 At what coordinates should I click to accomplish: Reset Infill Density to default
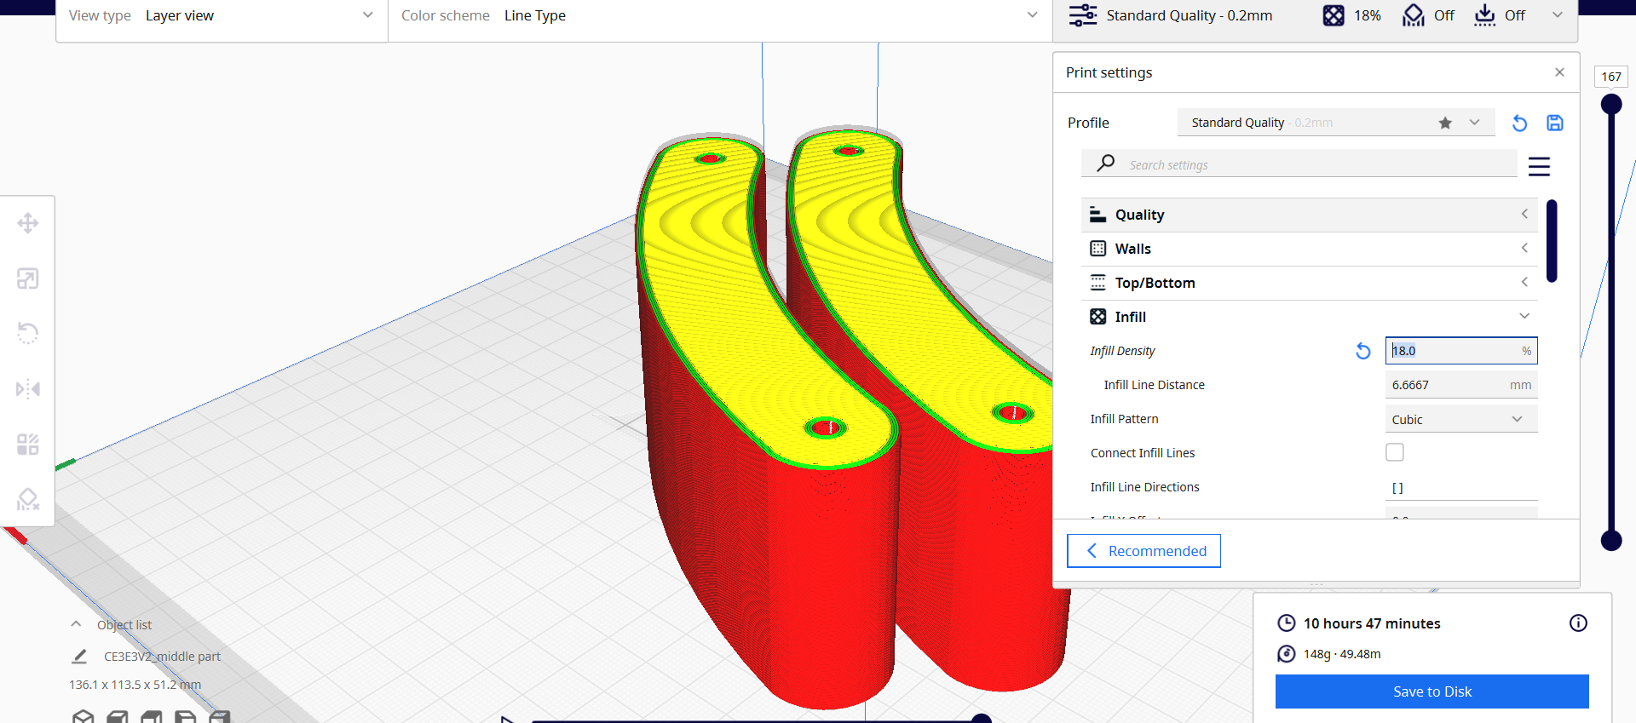point(1363,351)
